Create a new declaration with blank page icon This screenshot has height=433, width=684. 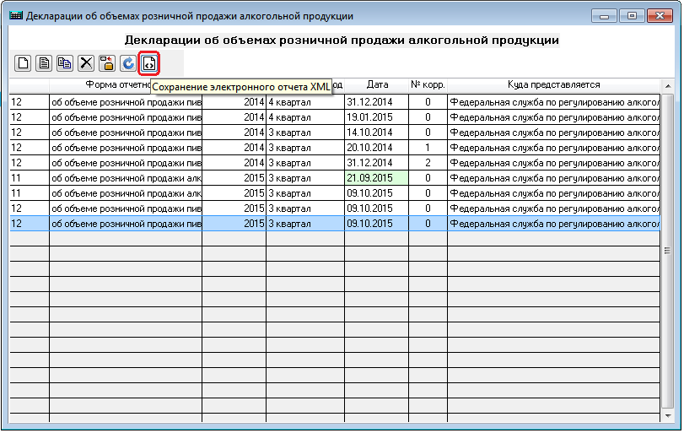coord(23,63)
